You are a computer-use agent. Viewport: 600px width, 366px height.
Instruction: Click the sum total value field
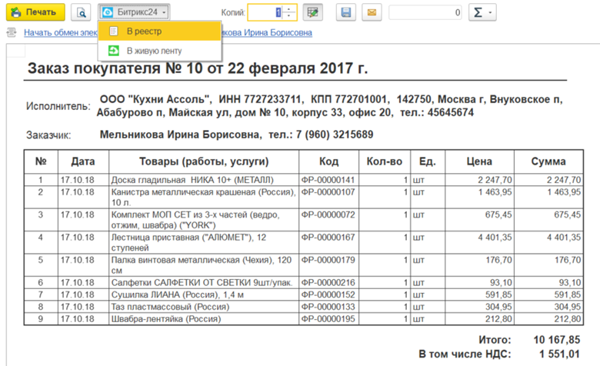pyautogui.click(x=425, y=12)
